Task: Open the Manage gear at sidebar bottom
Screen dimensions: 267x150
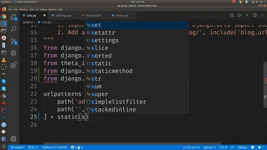Action: pos(13,139)
